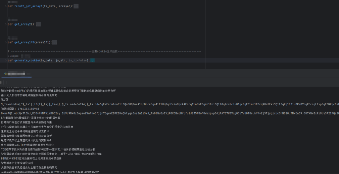339x174 pixels.
Task: Click the console line starting with '$_ts=window'
Action: (x=99, y=104)
